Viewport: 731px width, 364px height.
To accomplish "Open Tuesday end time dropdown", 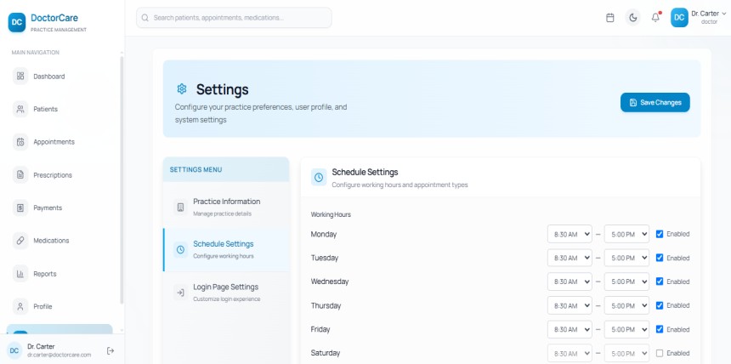I will coord(626,258).
